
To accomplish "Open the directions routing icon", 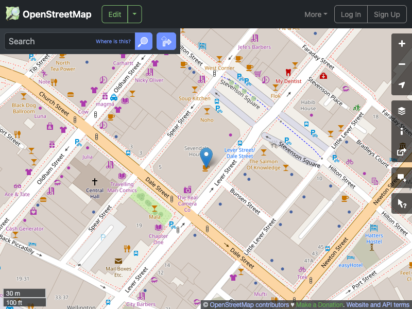I will pos(166,41).
